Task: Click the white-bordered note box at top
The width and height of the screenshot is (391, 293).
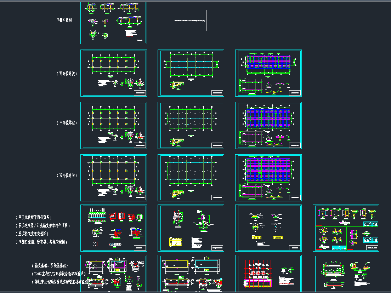Action: pyautogui.click(x=189, y=21)
